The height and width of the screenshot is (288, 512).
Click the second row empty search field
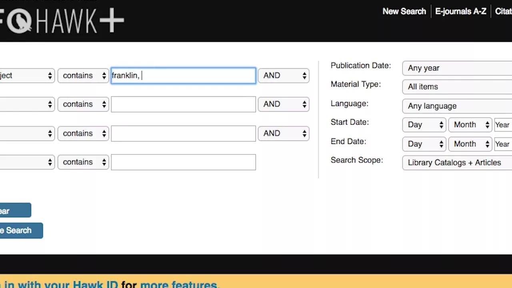pos(183,104)
